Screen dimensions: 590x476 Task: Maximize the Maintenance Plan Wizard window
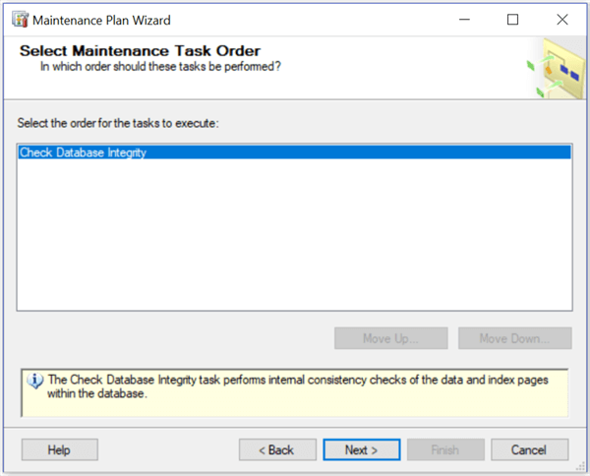[512, 19]
